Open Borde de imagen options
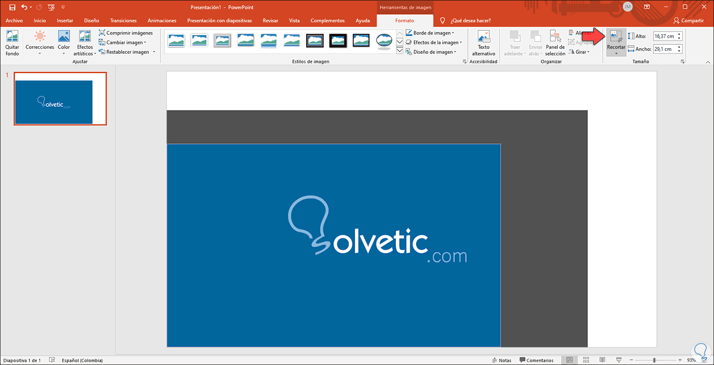The image size is (714, 365). (430, 33)
